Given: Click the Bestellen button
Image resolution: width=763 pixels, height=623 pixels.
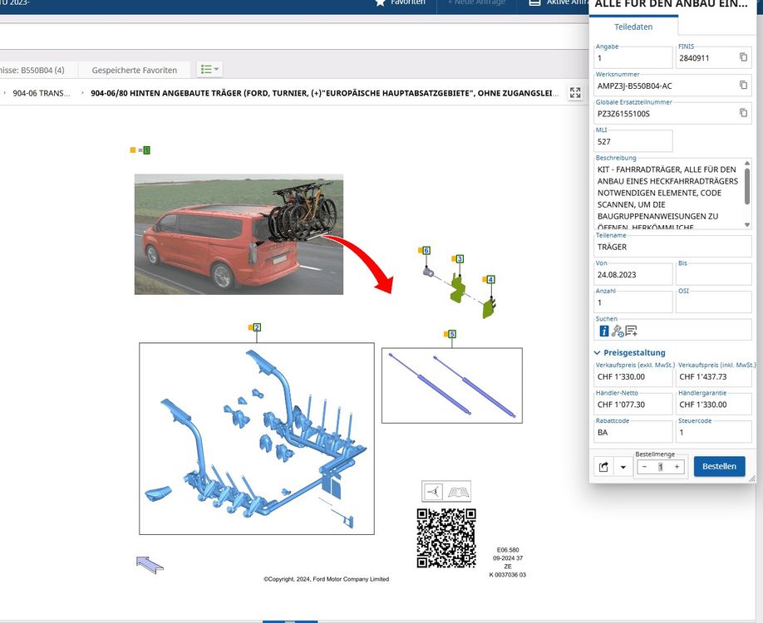Looking at the screenshot, I should 719,466.
